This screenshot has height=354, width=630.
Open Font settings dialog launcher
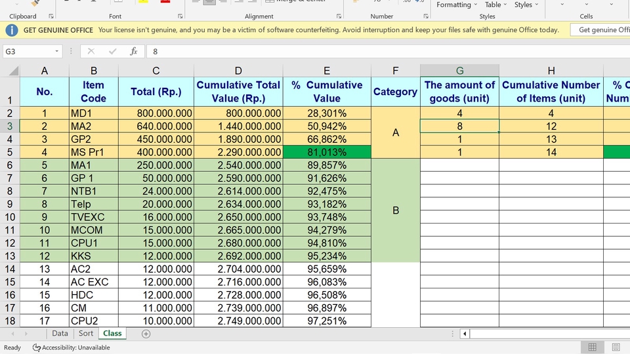click(x=180, y=16)
